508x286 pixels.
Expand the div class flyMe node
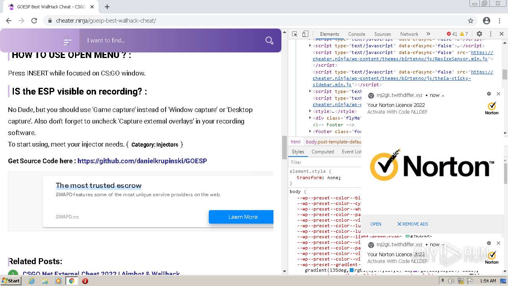310,118
